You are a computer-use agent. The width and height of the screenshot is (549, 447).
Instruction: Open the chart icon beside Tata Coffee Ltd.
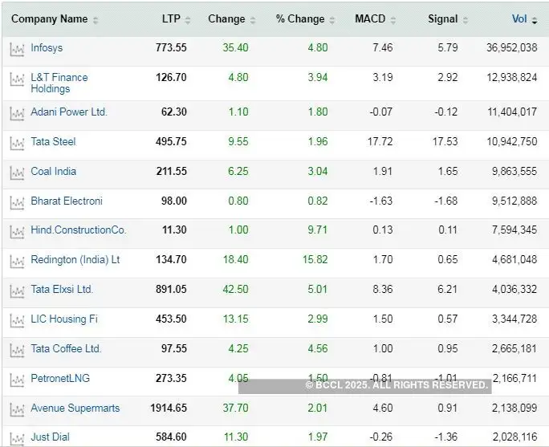[17, 351]
